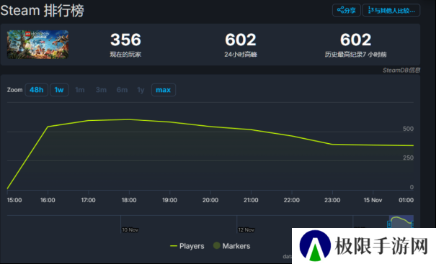Screen dimensions: 436x264
Task: Select the max zoom range
Action: coord(163,90)
